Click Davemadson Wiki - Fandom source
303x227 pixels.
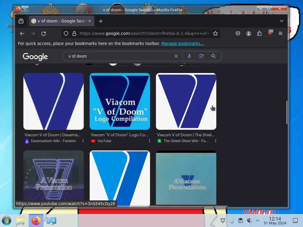point(53,141)
